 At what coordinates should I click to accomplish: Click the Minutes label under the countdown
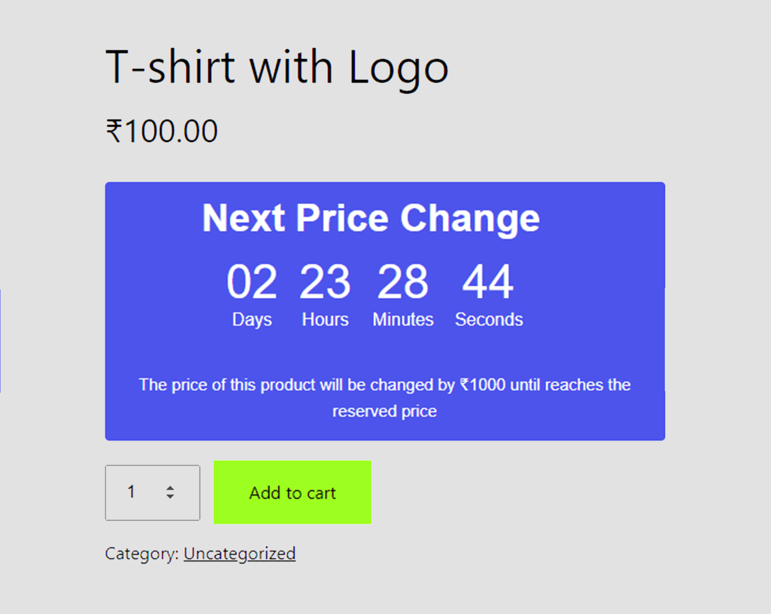pos(403,319)
